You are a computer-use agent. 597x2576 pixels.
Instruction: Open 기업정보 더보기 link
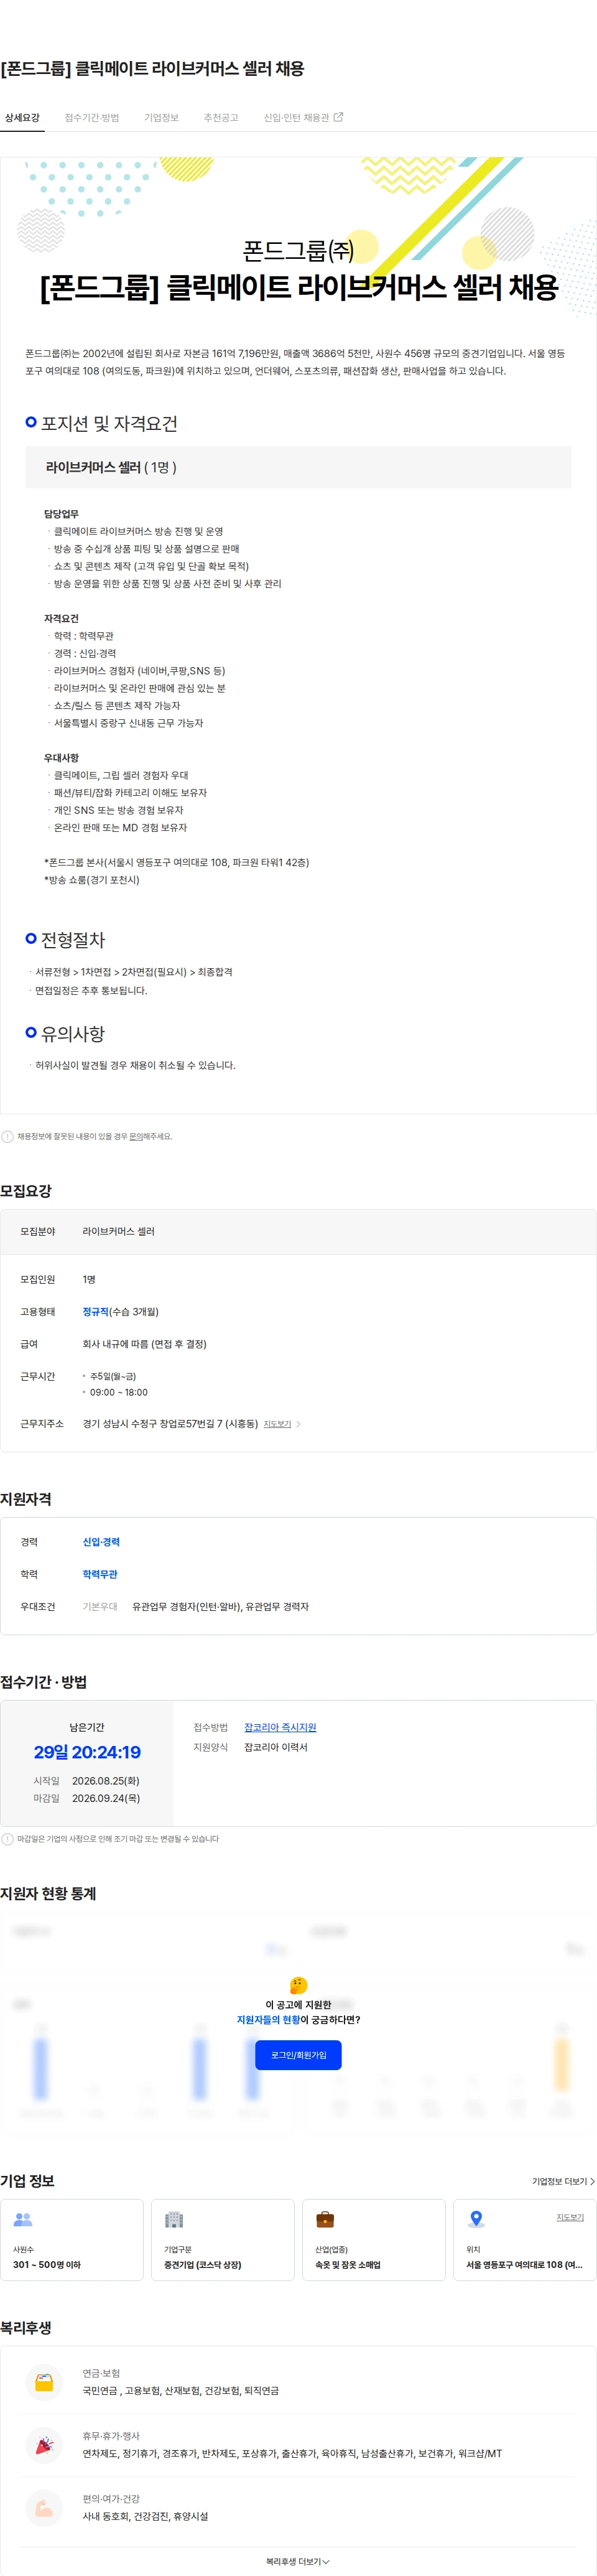pos(563,2181)
